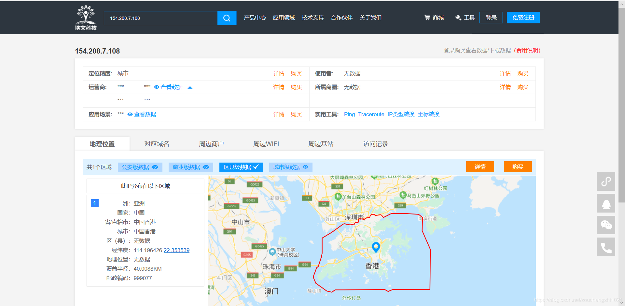Image resolution: width=625 pixels, height=306 pixels.
Task: Click 详情 in 应用场景 row
Action: [x=279, y=114]
